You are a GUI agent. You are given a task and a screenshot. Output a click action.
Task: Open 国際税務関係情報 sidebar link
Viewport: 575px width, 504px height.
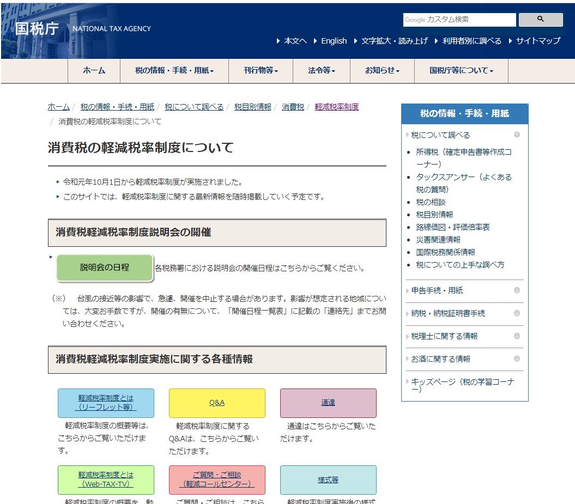pos(445,252)
